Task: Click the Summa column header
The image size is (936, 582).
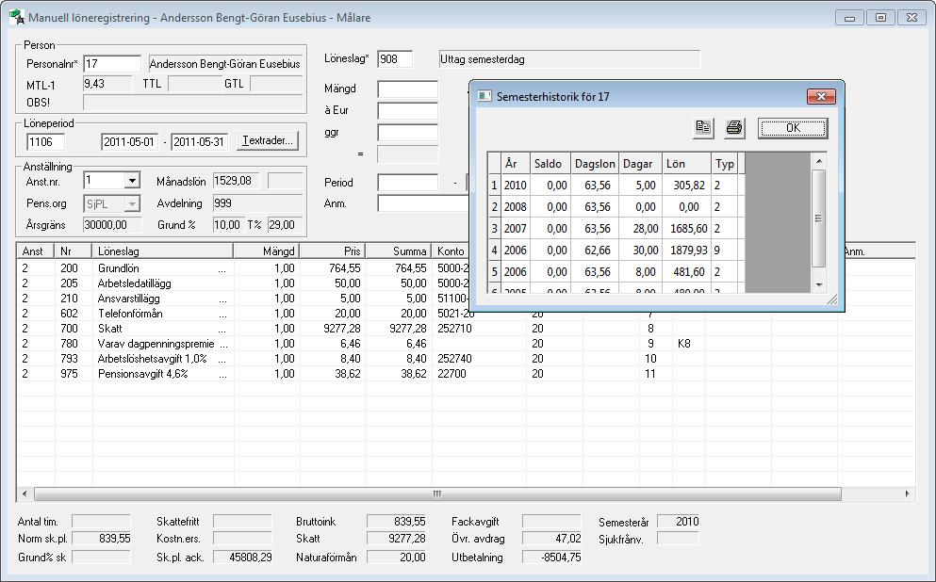Action: coord(398,251)
